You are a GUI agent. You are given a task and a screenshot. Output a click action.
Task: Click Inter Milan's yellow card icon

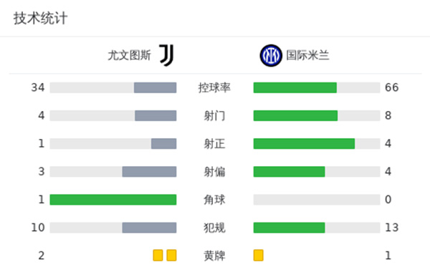pos(258,256)
